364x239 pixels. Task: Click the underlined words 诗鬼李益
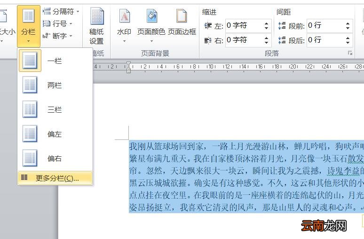click(343, 171)
